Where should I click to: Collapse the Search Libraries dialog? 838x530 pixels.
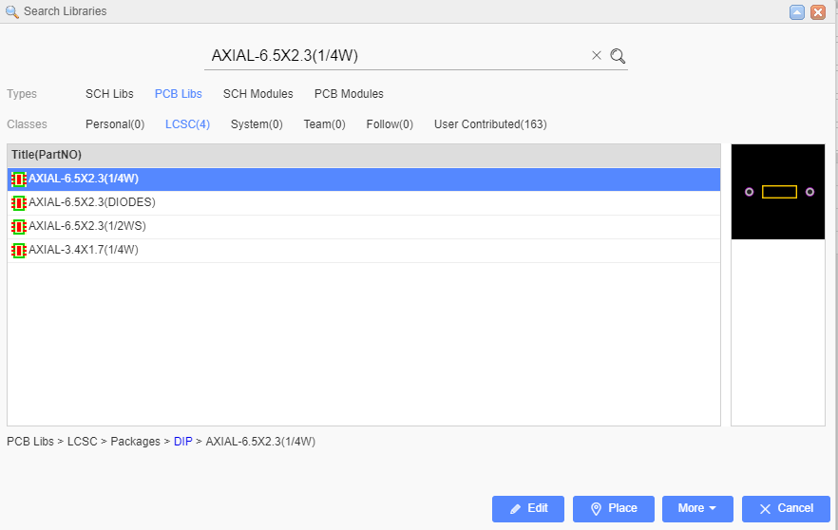pos(797,12)
